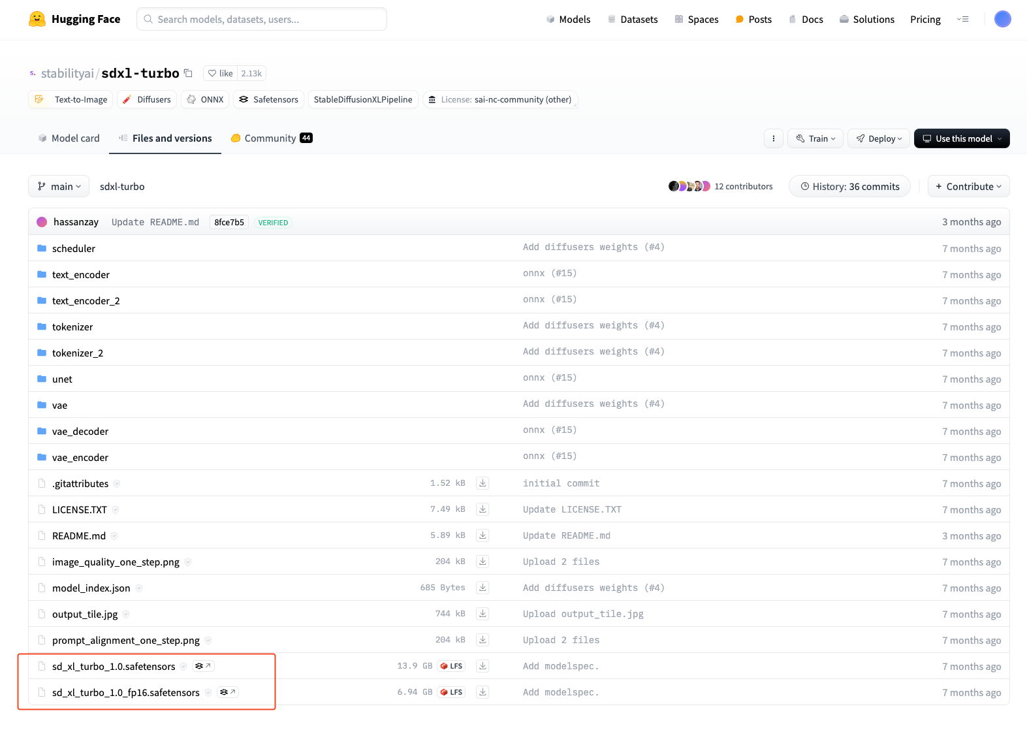This screenshot has height=730, width=1027.
Task: Copy the model name sdxl-turbo
Action: 188,73
